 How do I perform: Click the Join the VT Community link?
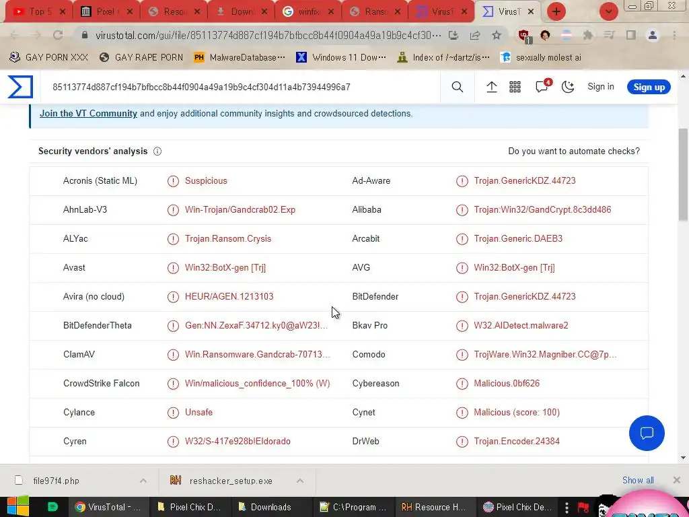(x=88, y=113)
